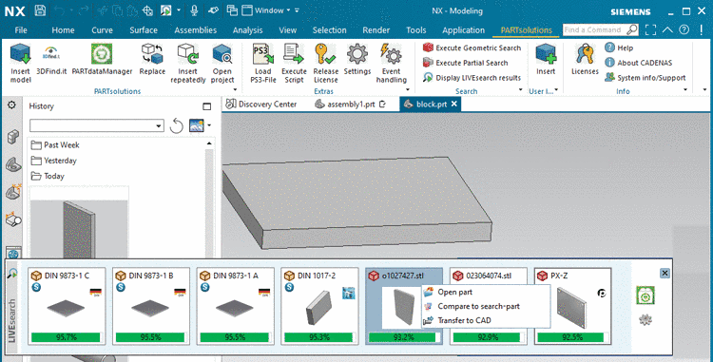The width and height of the screenshot is (713, 362).
Task: Open the File menu
Action: tap(21, 30)
